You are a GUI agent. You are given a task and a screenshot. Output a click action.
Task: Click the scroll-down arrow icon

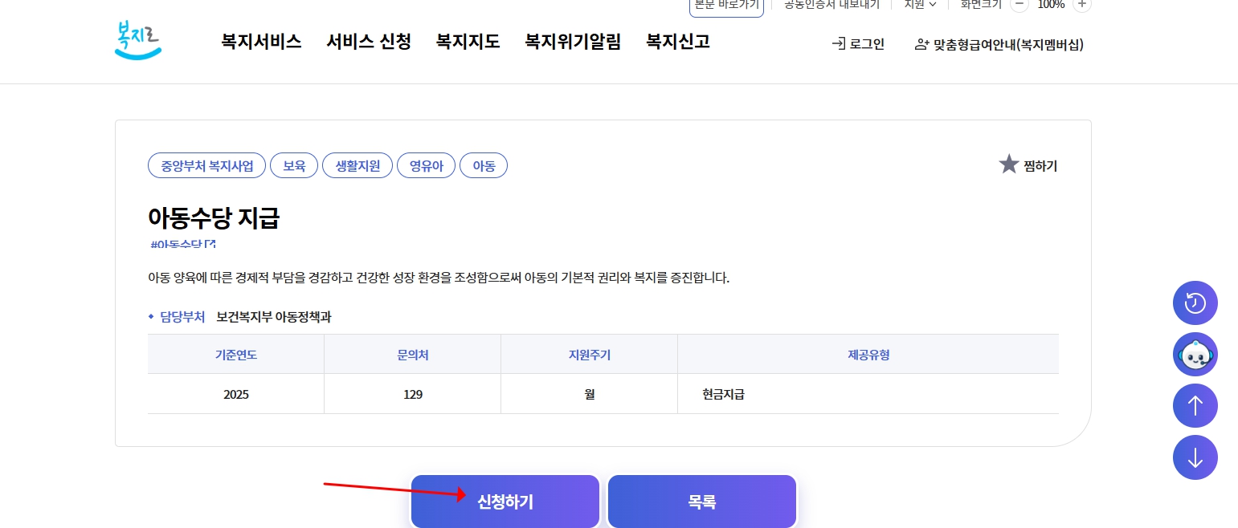(x=1195, y=457)
